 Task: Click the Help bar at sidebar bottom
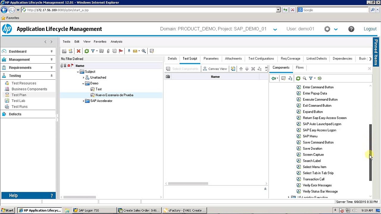coord(28,196)
